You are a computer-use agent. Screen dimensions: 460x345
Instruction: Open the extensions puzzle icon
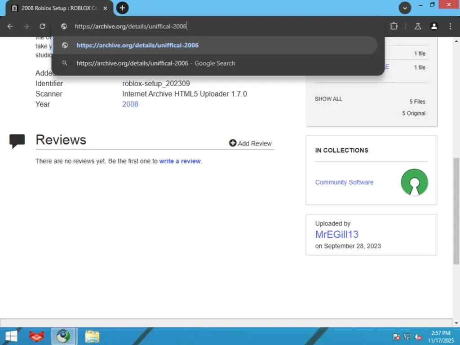pyautogui.click(x=394, y=27)
